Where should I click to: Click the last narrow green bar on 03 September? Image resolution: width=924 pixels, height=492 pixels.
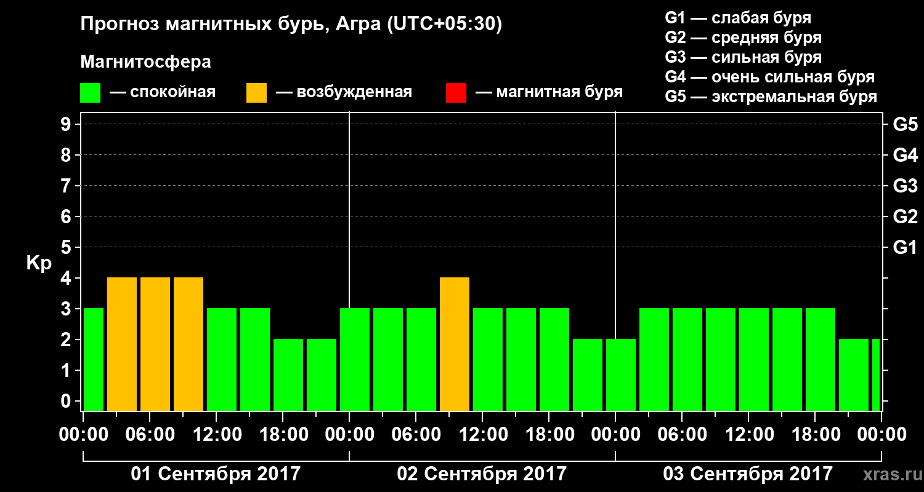coord(876,375)
